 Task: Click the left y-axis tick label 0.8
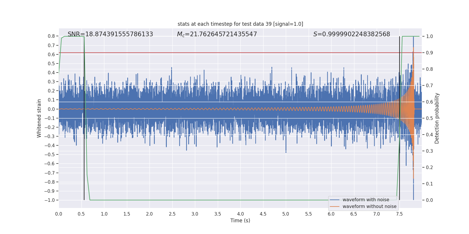51,36
